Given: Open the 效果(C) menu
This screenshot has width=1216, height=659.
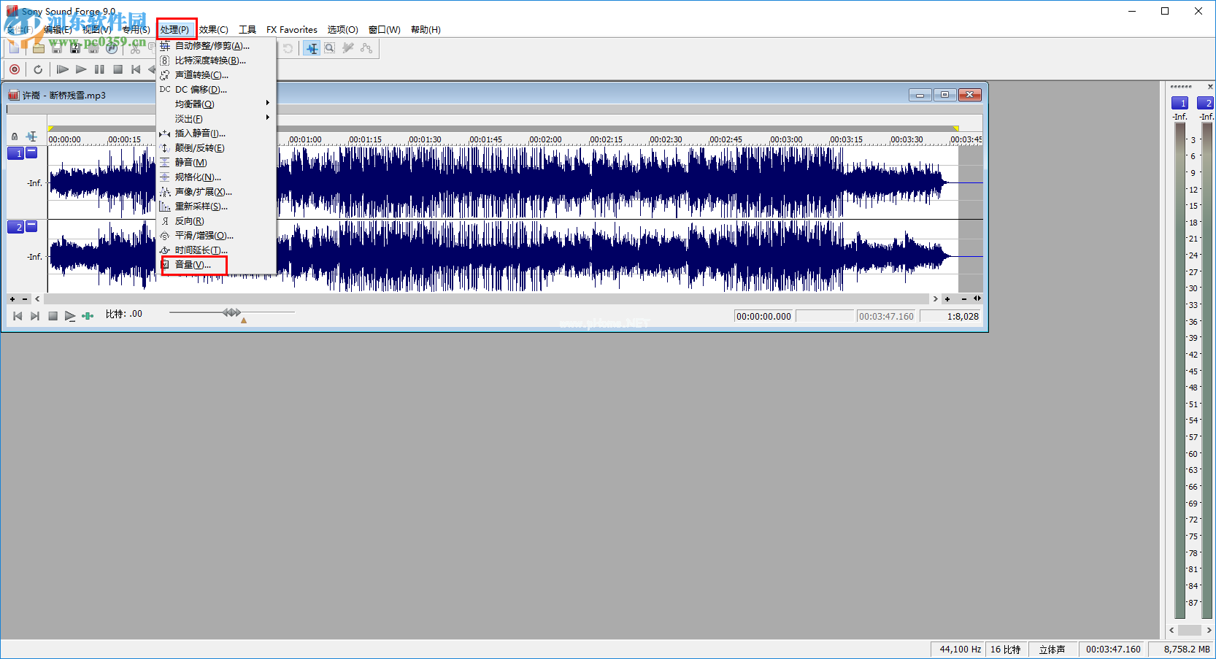Looking at the screenshot, I should (x=214, y=30).
